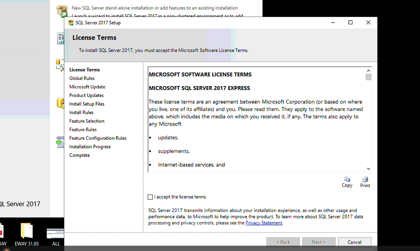Select Global Rules step in sidebar

click(x=82, y=78)
